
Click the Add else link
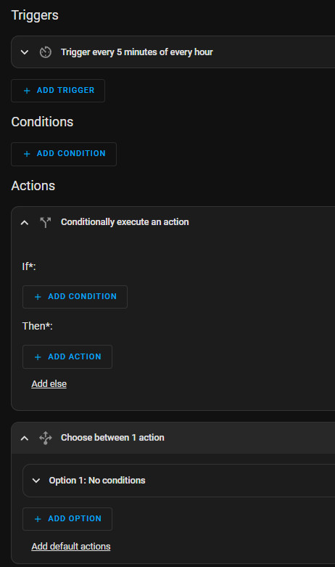pyautogui.click(x=49, y=383)
